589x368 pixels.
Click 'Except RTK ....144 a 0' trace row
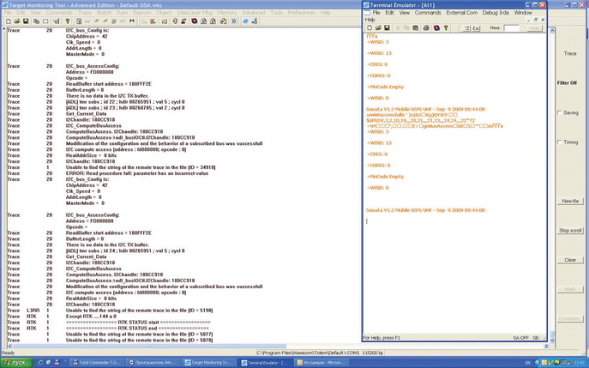tap(91, 317)
